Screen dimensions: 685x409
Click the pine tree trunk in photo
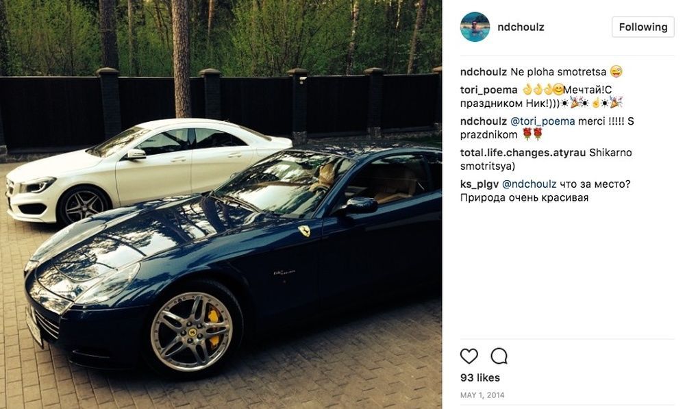click(181, 59)
